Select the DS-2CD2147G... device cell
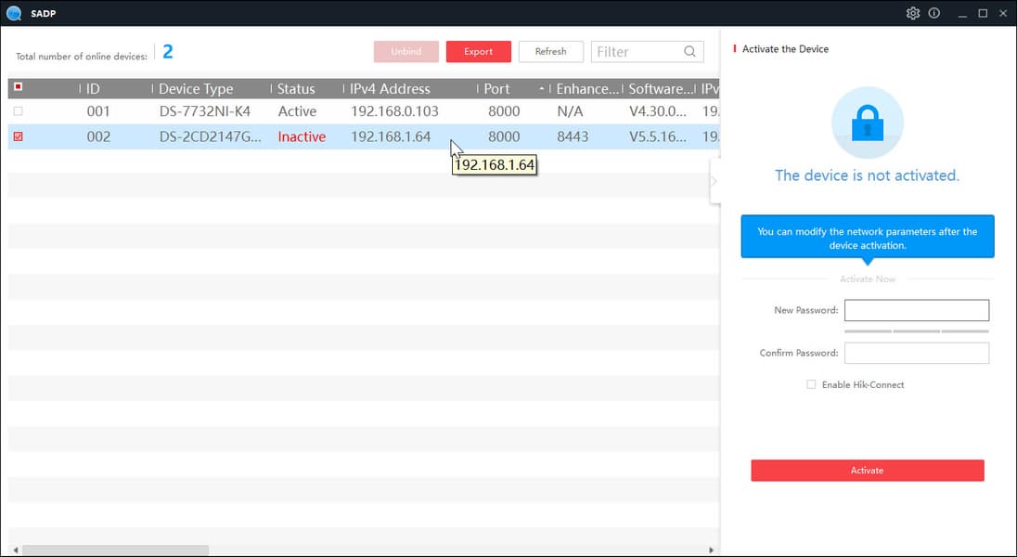Image resolution: width=1017 pixels, height=557 pixels. coord(211,136)
